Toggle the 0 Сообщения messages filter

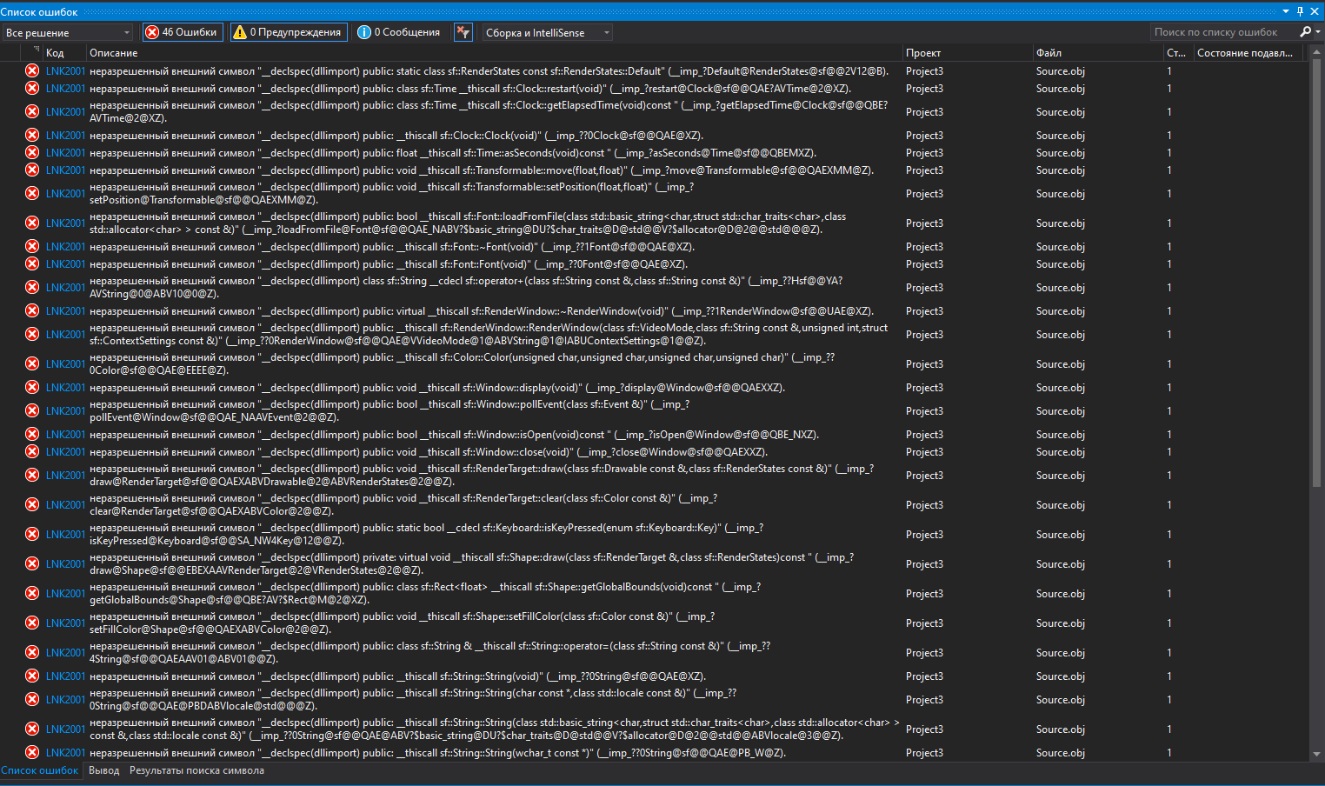pos(399,32)
